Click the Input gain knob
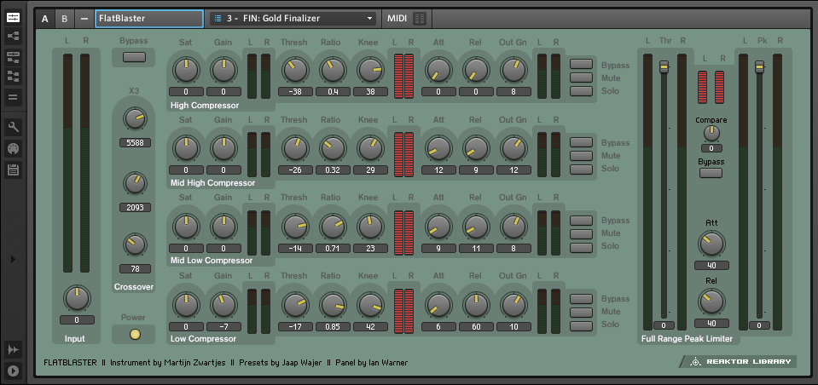818x385 pixels. (77, 299)
